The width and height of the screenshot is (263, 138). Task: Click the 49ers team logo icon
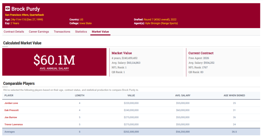(8, 8)
